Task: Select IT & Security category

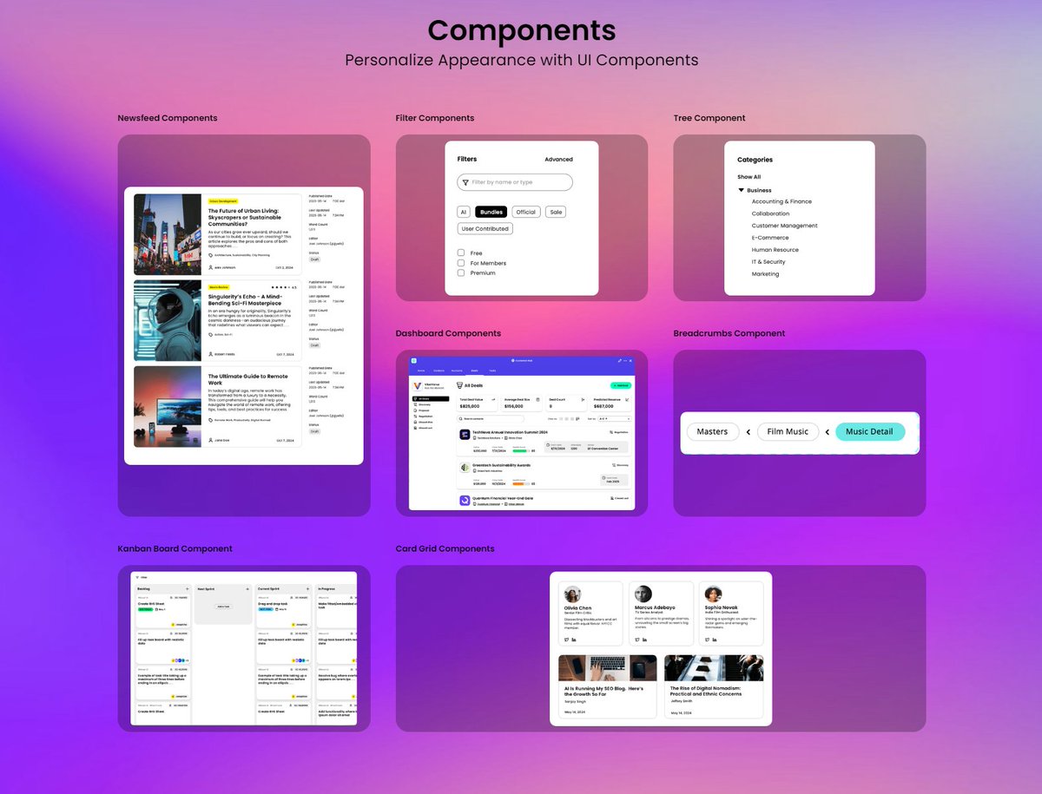Action: tap(768, 262)
